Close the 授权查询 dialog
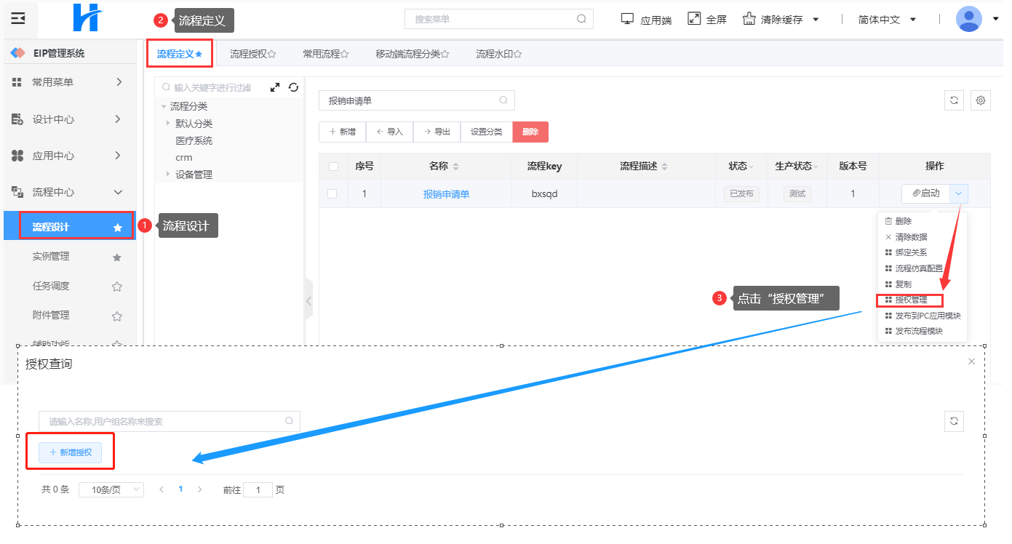1012x544 pixels. 971,361
